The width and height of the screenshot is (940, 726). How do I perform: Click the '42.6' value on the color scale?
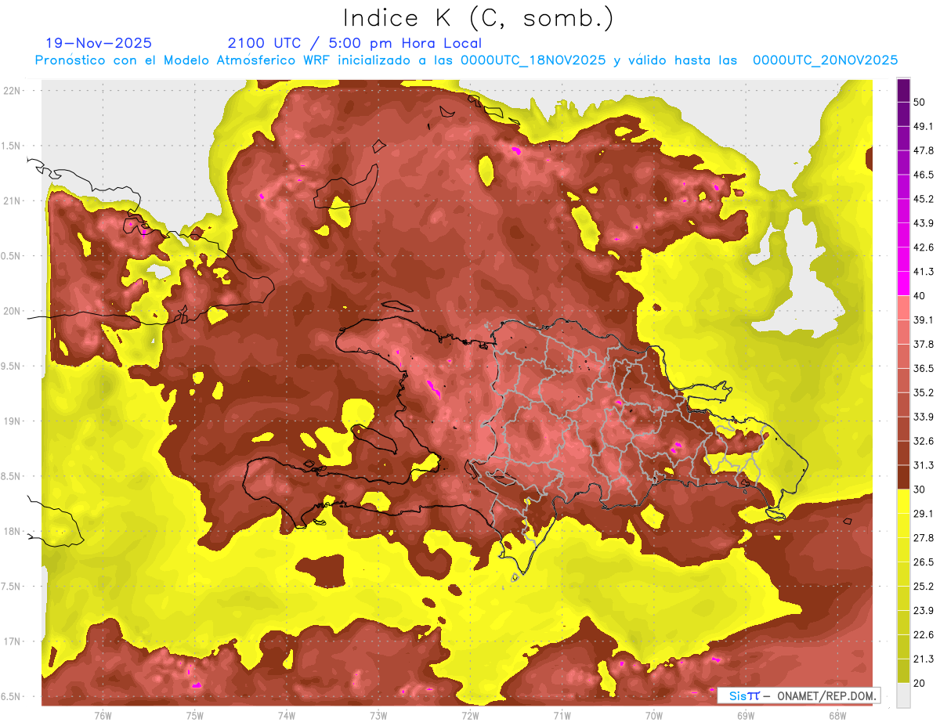coord(923,247)
